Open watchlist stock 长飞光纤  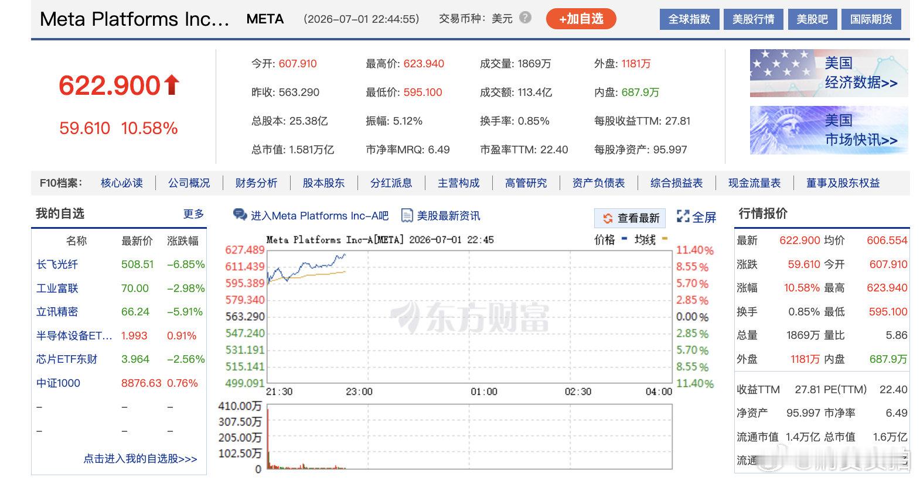click(x=57, y=264)
